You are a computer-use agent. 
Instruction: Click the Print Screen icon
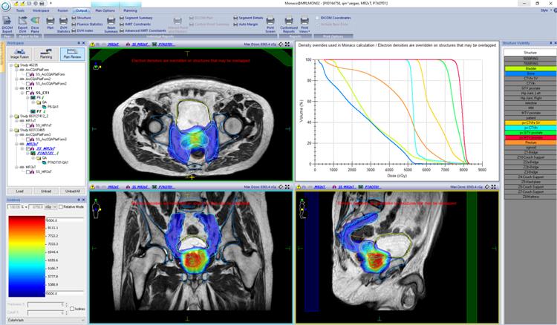[x=270, y=24]
